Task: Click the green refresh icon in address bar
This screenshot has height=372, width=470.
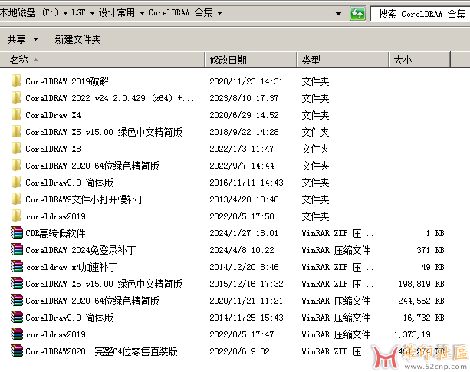Action: click(357, 14)
